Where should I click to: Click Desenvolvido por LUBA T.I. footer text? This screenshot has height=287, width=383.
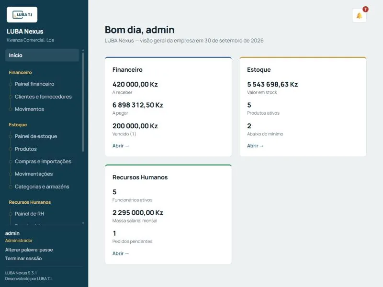tap(29, 278)
